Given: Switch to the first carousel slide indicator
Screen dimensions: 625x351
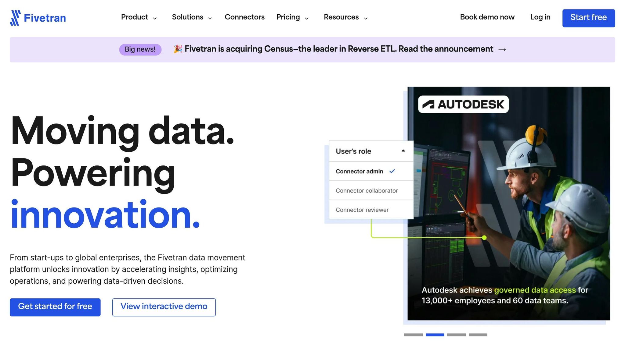Looking at the screenshot, I should [413, 335].
